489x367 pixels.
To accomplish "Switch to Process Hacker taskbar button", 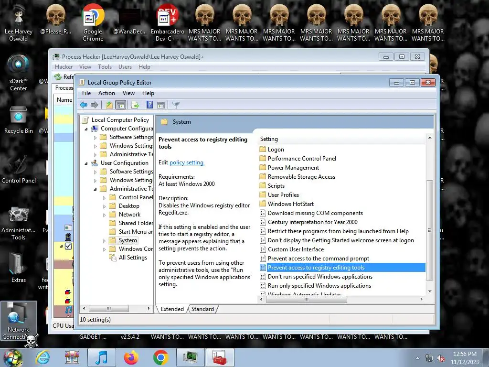I will (x=190, y=357).
